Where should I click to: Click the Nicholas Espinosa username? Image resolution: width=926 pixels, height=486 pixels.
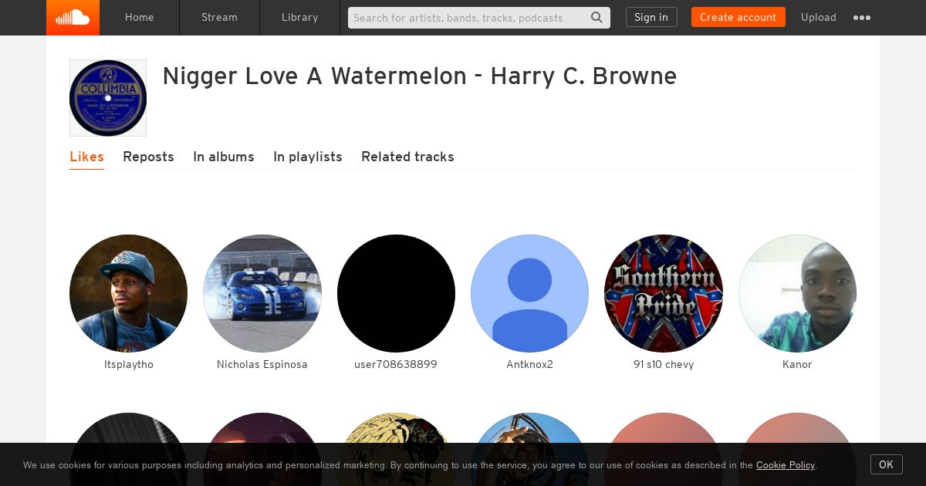click(x=262, y=365)
